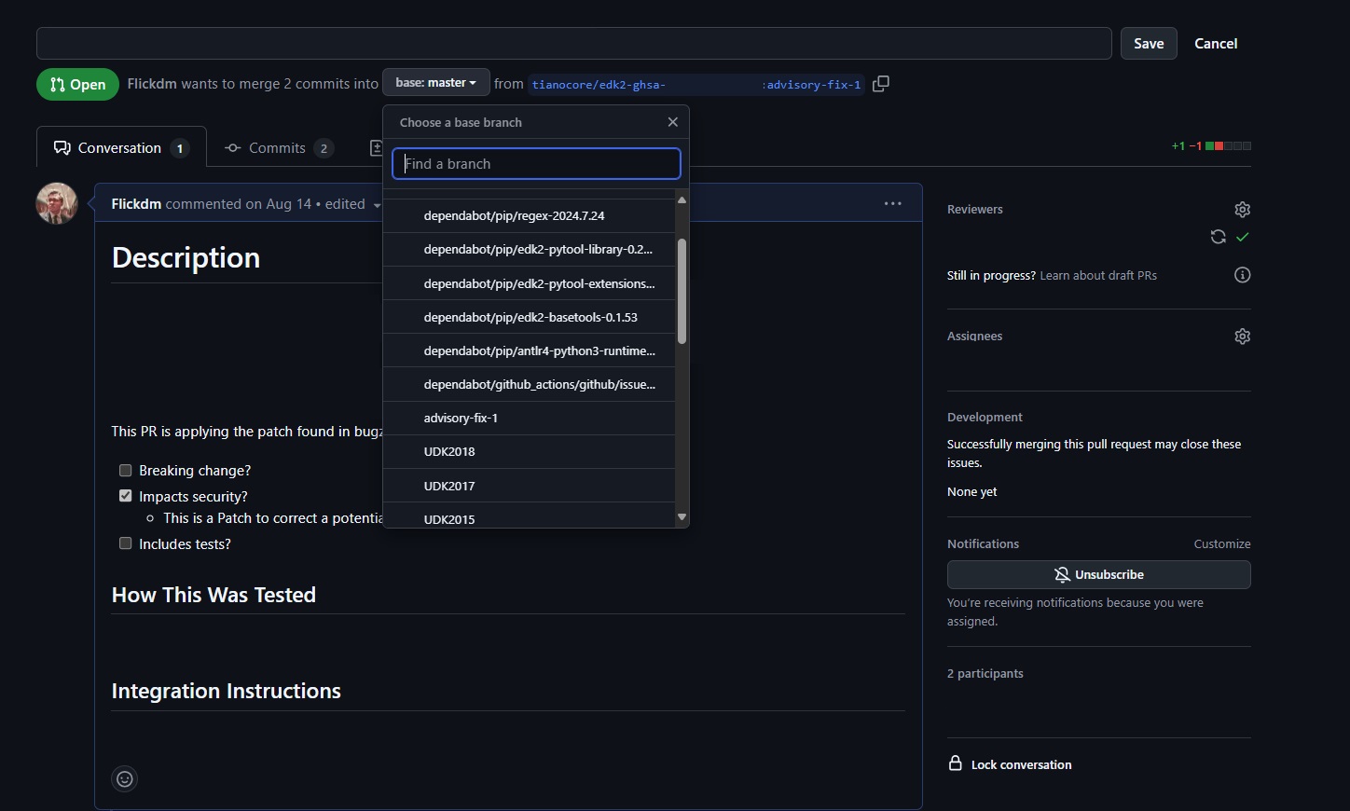Copy the head branch name icon
1350x811 pixels.
pos(881,84)
